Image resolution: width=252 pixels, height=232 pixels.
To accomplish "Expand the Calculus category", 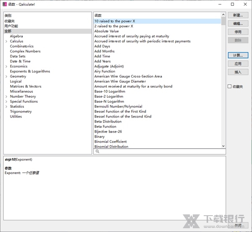I will [x=6, y=42].
